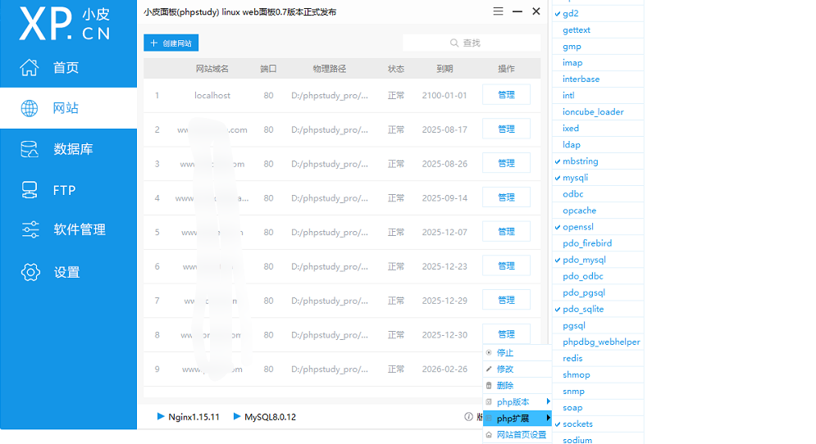Click the MySQL8.0.12 status play icon

coord(237,417)
